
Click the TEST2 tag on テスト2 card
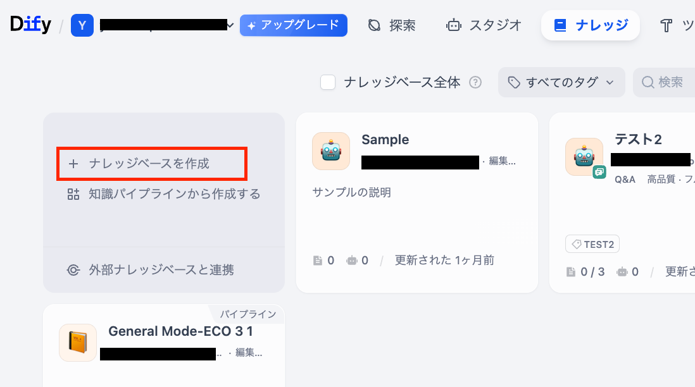[x=592, y=244]
